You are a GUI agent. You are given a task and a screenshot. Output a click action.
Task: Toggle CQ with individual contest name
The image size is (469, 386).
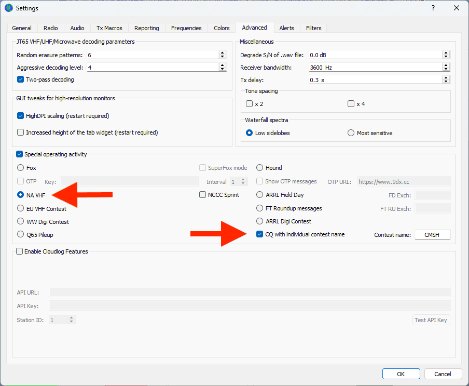tap(260, 234)
